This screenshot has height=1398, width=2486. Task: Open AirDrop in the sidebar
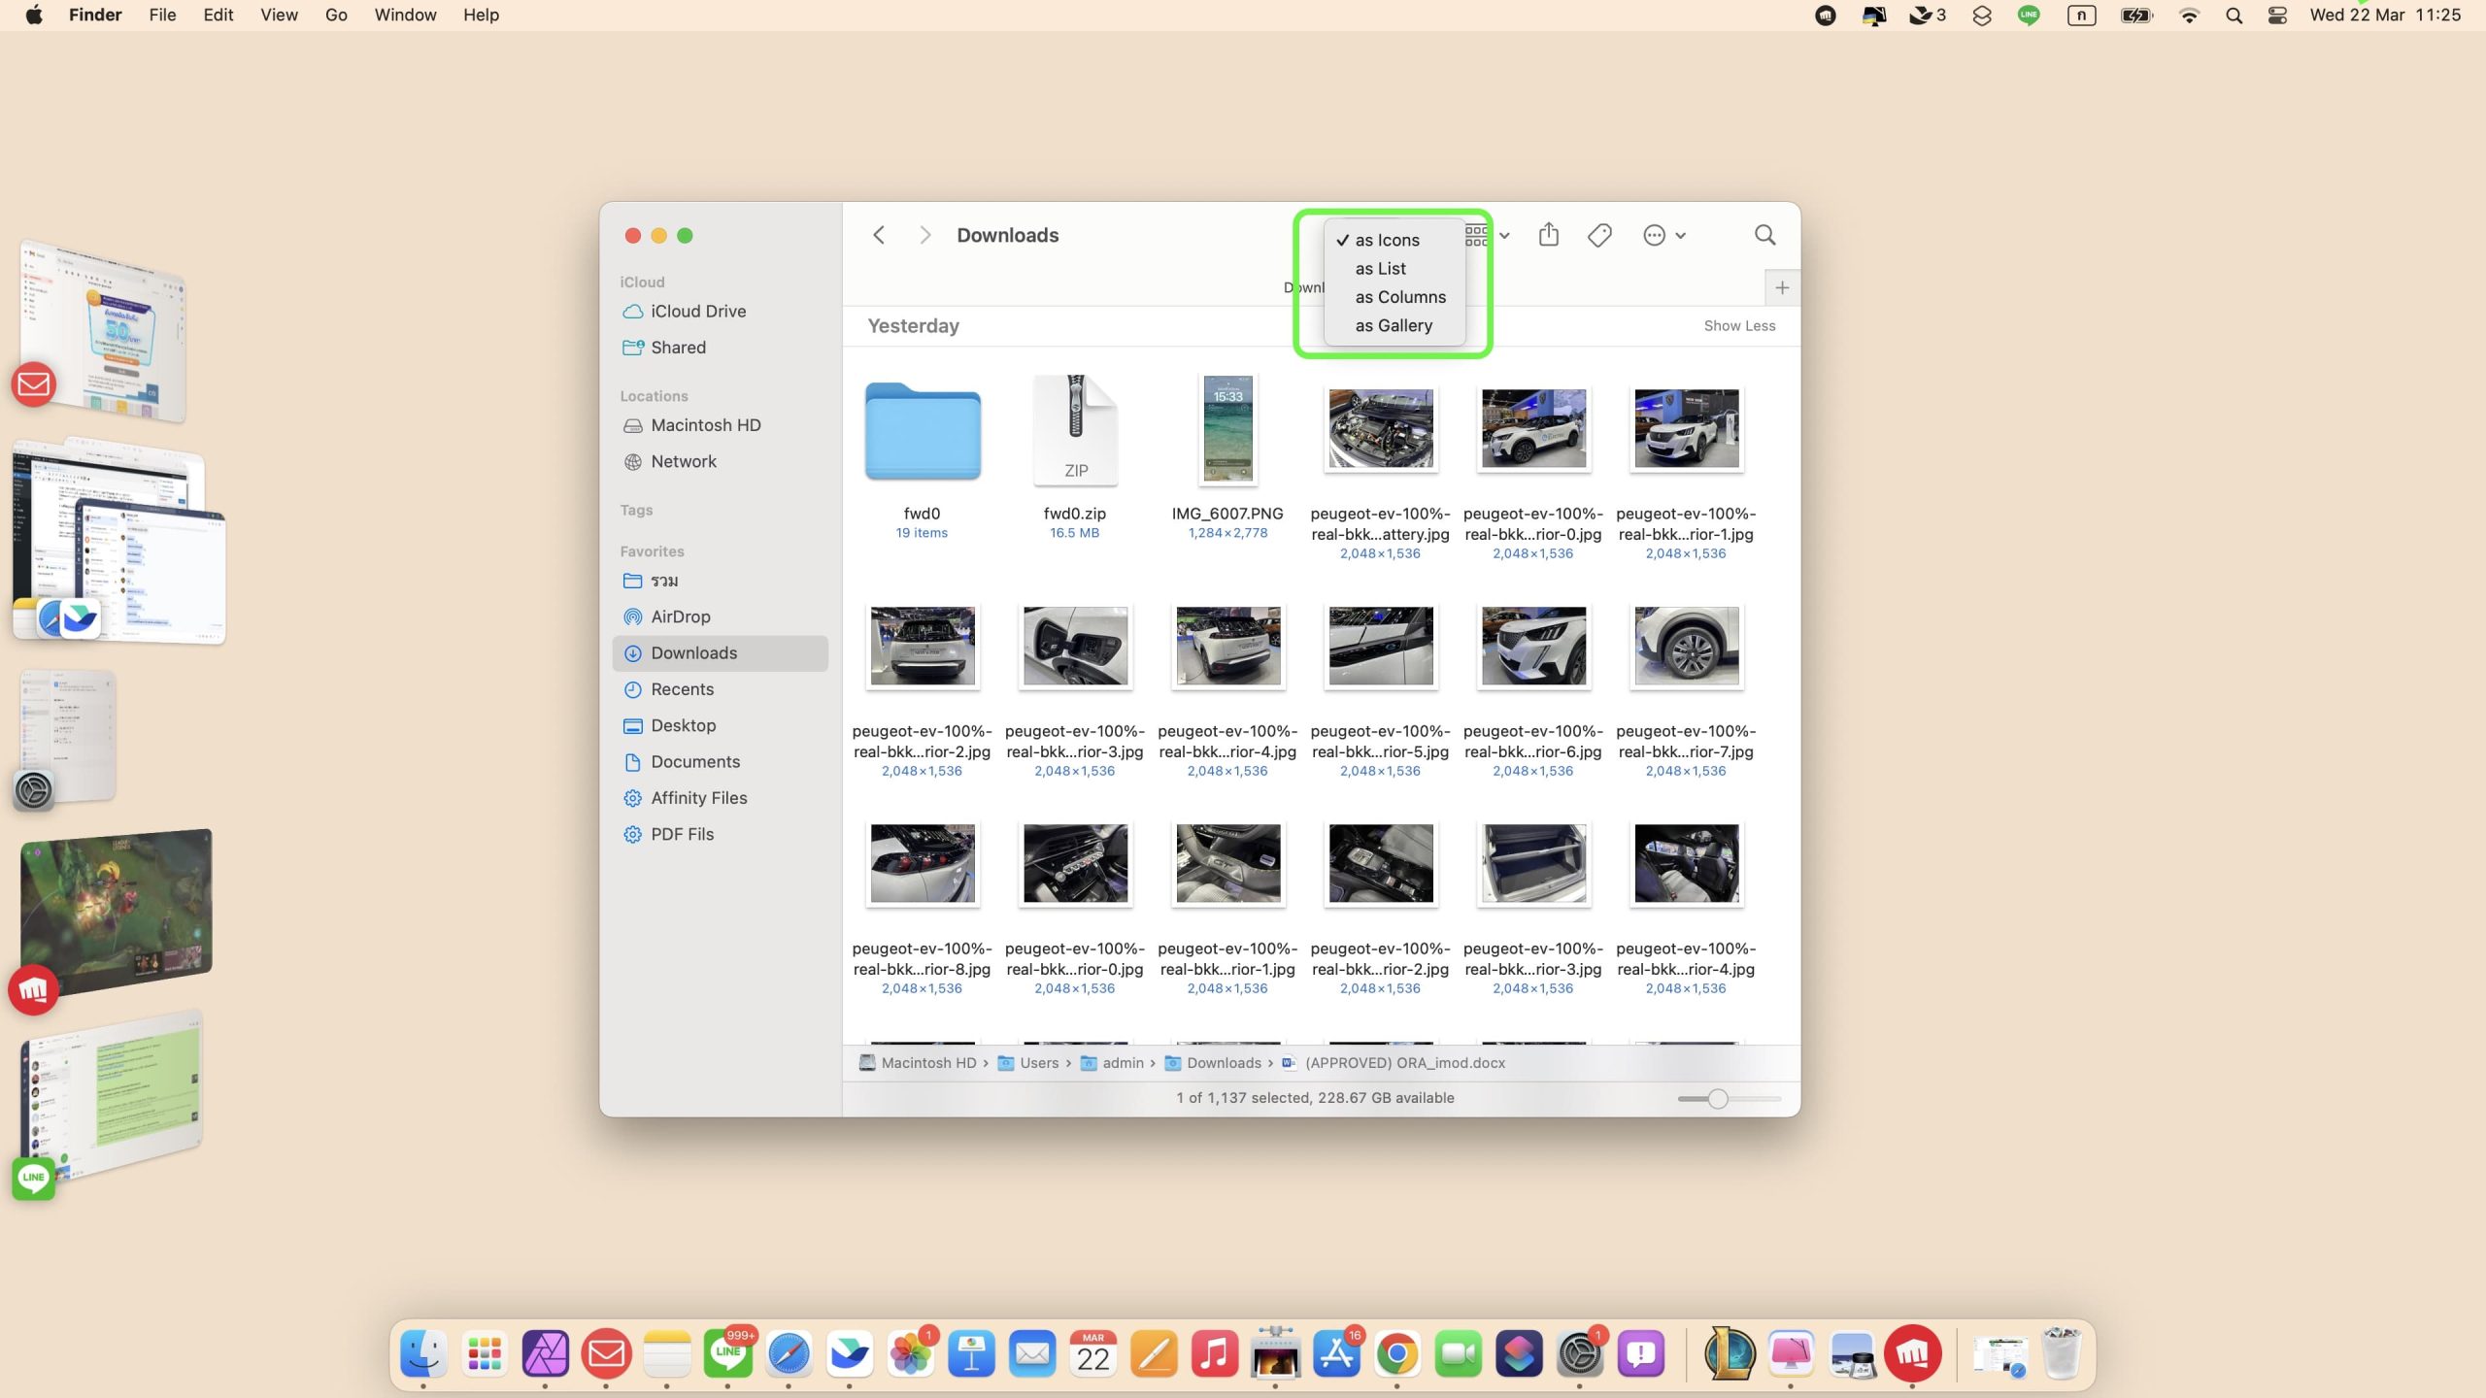click(680, 616)
